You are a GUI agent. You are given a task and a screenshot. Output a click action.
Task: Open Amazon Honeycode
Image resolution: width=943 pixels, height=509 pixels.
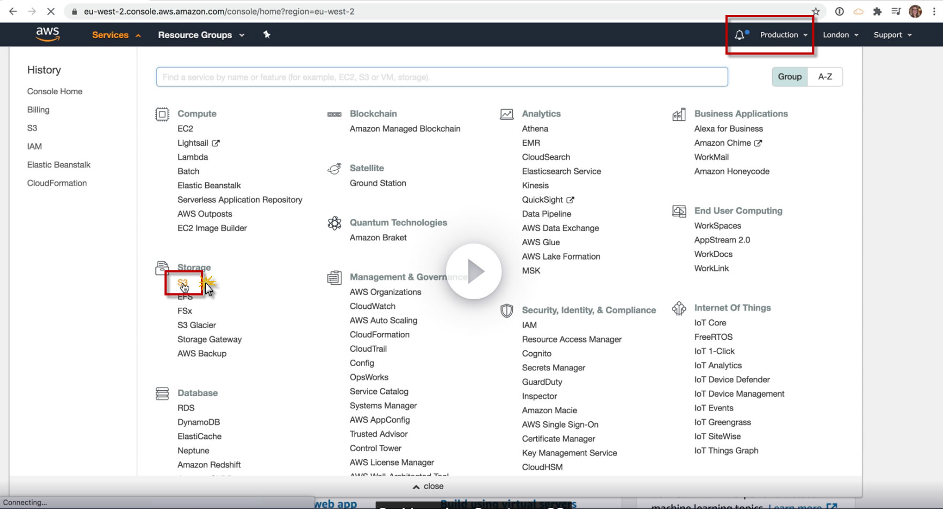pyautogui.click(x=732, y=172)
